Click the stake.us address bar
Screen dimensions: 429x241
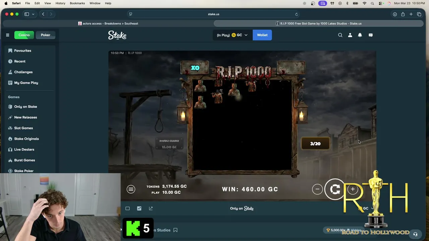[x=213, y=14]
